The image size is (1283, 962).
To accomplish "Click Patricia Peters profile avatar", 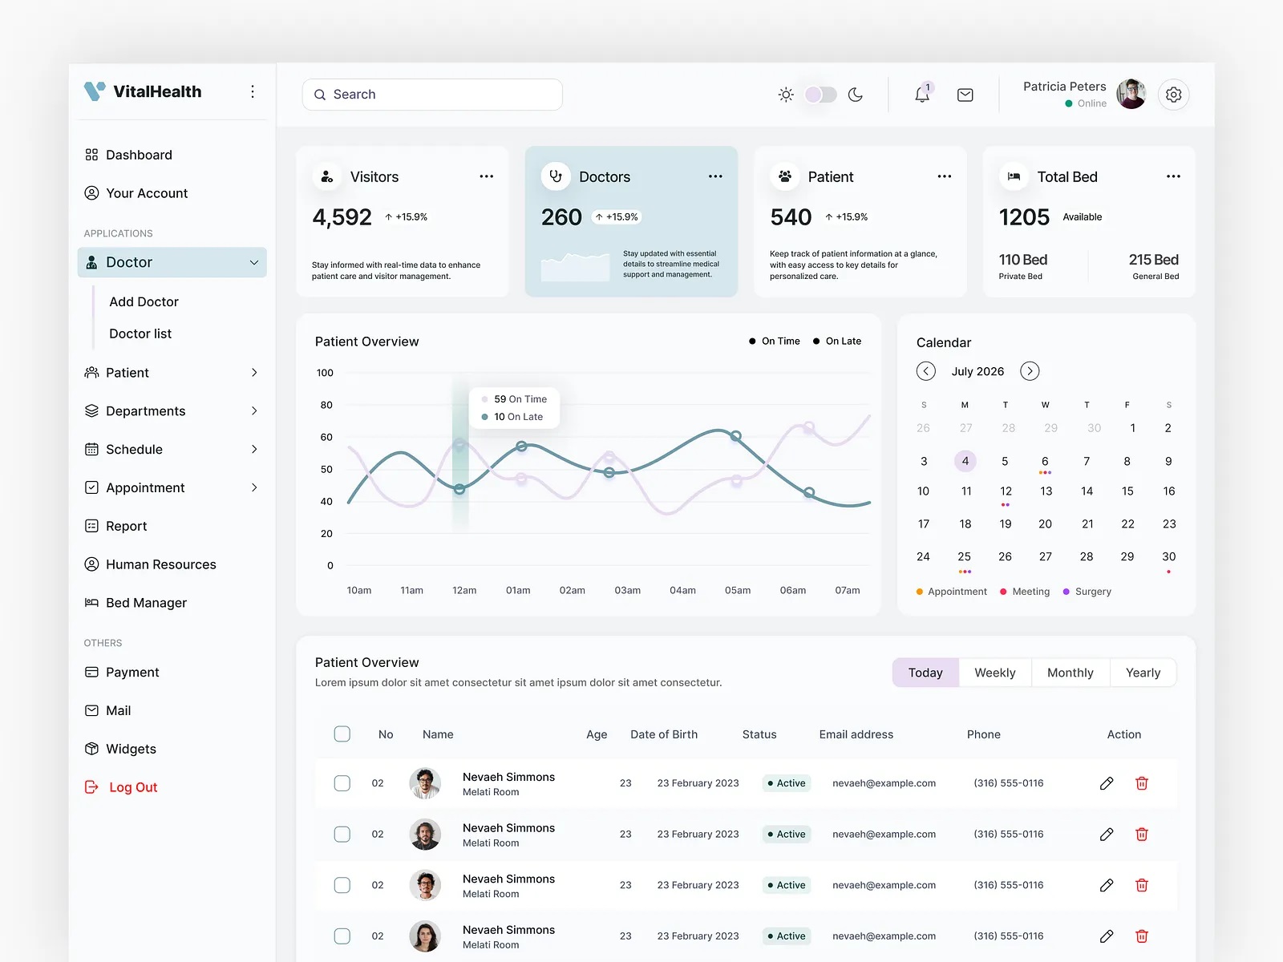I will tap(1131, 95).
